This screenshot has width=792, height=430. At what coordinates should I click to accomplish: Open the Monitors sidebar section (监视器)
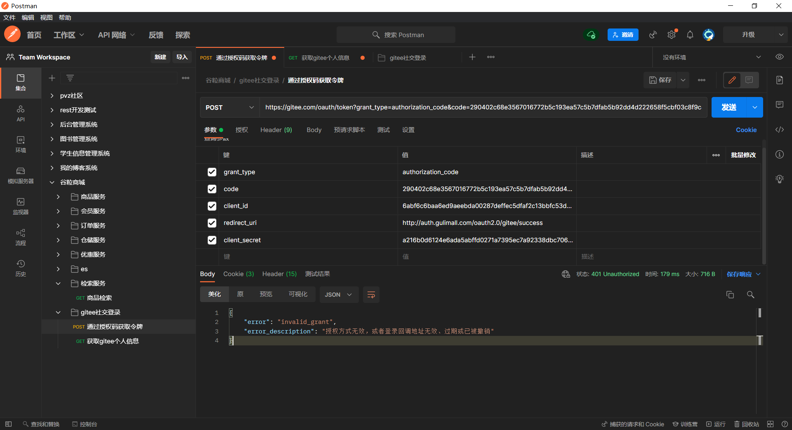coord(21,206)
